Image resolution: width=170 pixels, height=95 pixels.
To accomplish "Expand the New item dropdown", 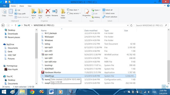I will 78,10.
